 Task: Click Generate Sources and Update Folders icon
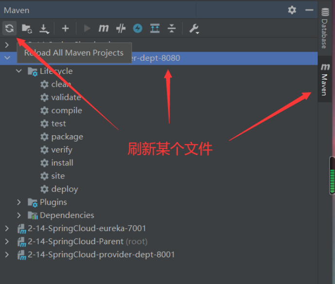click(27, 28)
